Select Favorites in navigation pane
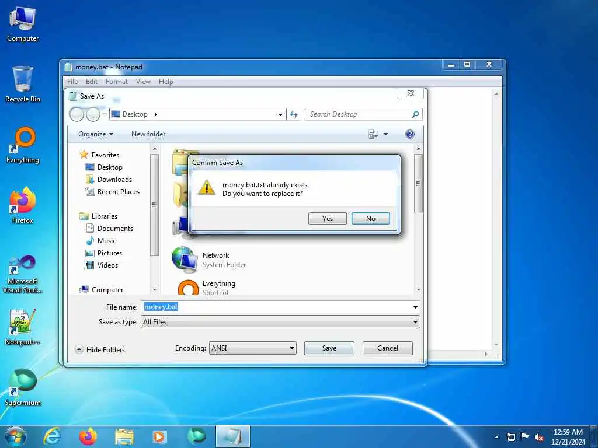The height and width of the screenshot is (448, 598). pos(100,155)
